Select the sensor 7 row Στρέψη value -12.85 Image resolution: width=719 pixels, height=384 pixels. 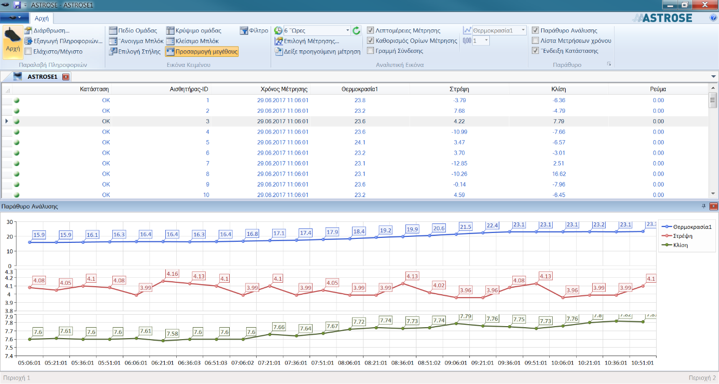[459, 163]
